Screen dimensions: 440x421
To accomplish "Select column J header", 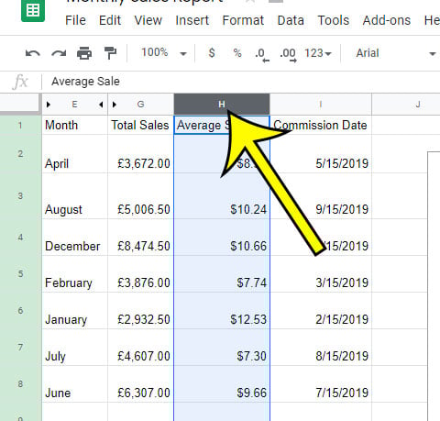I will coord(406,105).
